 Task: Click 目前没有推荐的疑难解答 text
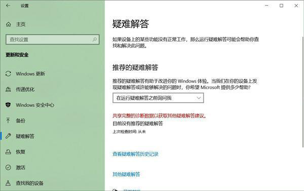click(x=138, y=124)
